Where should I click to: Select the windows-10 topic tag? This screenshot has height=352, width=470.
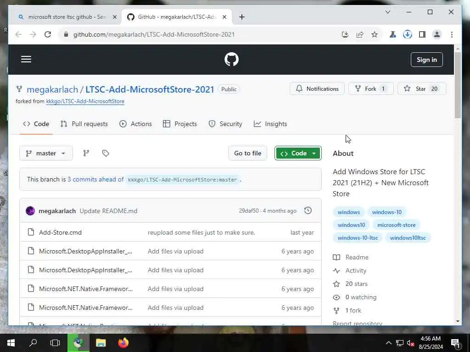tap(386, 212)
